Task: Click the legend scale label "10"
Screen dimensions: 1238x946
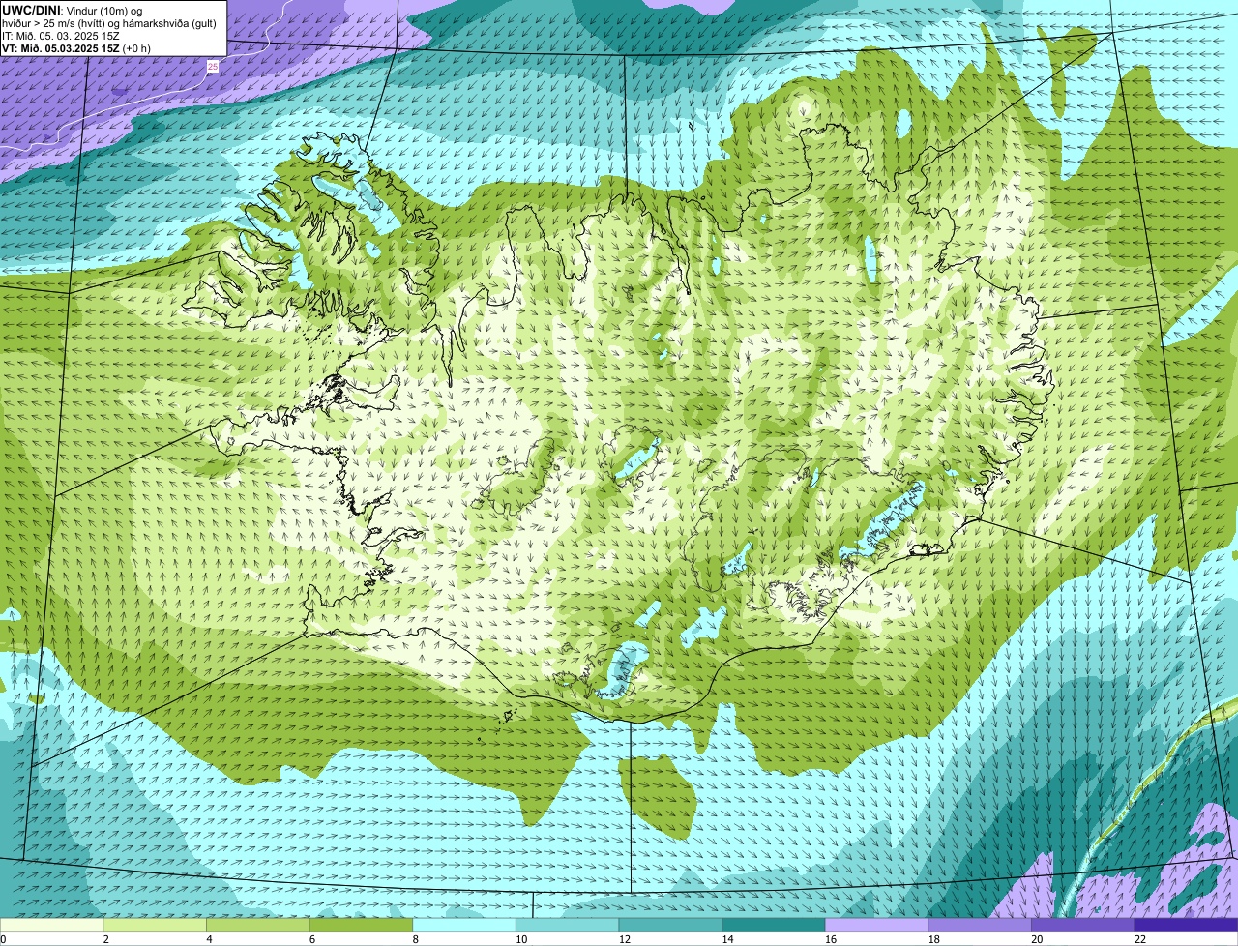Action: [x=521, y=939]
